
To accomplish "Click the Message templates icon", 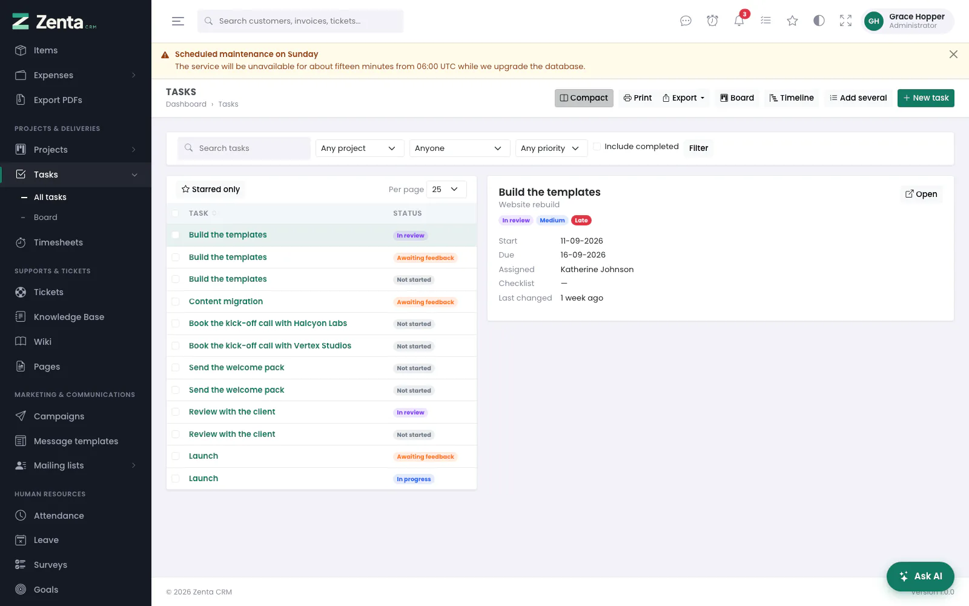I will [21, 441].
